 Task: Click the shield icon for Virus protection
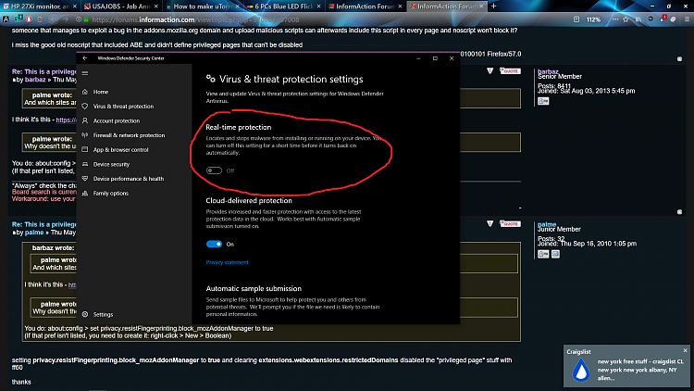click(85, 107)
